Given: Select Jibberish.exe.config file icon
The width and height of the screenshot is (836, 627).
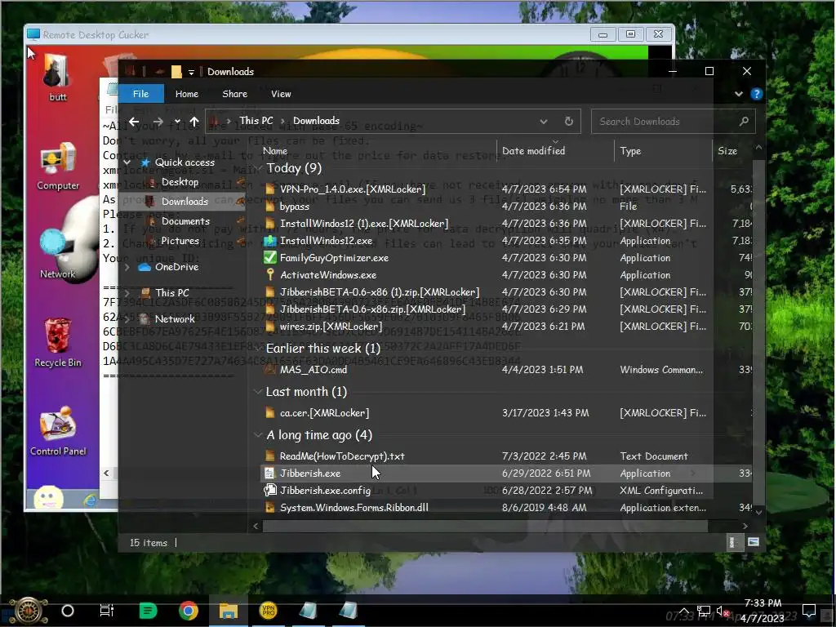Looking at the screenshot, I should click(x=270, y=491).
